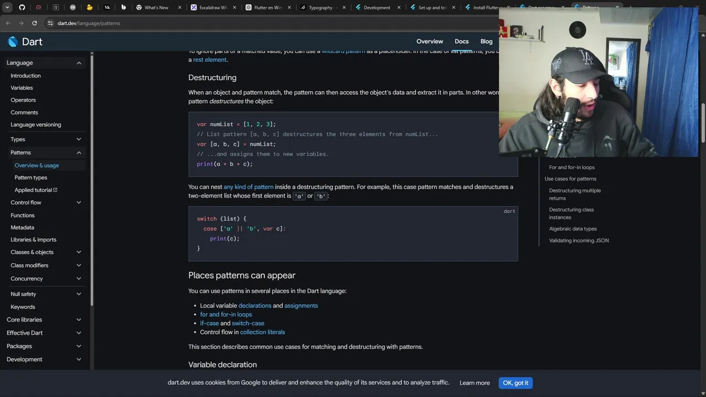Select Overview & usage in the sidebar
Viewport: 706px width, 397px height.
tap(36, 165)
